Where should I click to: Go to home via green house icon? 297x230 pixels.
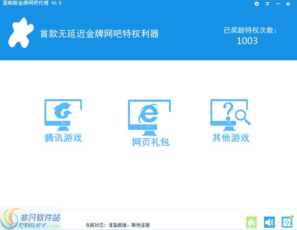tap(251, 222)
